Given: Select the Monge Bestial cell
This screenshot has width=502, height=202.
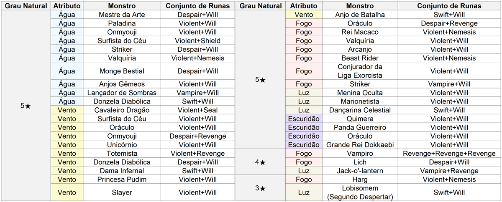Looking at the screenshot, I should [x=121, y=71].
